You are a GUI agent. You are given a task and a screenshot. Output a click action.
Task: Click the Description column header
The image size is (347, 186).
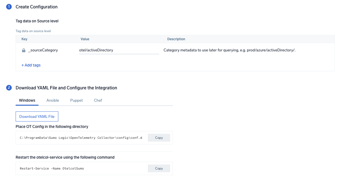(176, 39)
